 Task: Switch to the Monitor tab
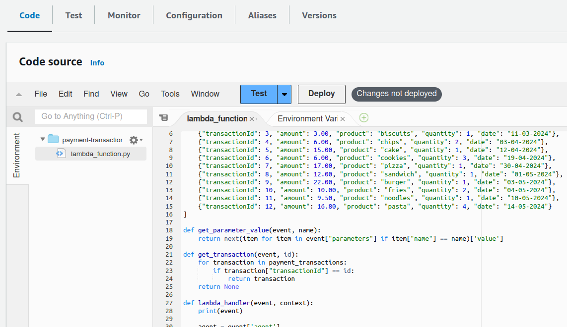[x=124, y=15]
